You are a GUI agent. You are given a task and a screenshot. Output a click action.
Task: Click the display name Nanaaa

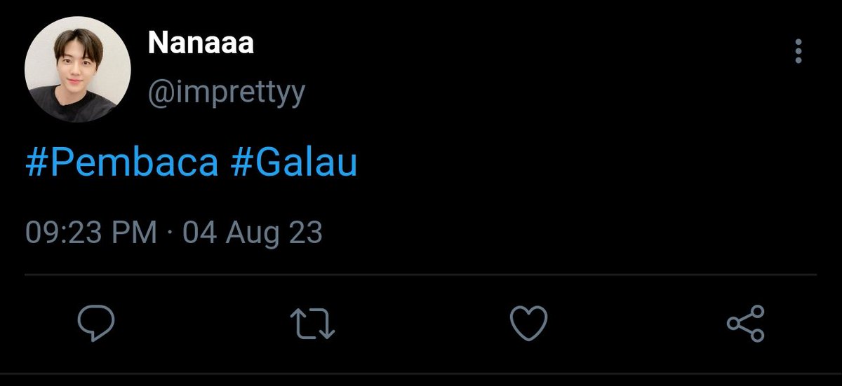[201, 45]
